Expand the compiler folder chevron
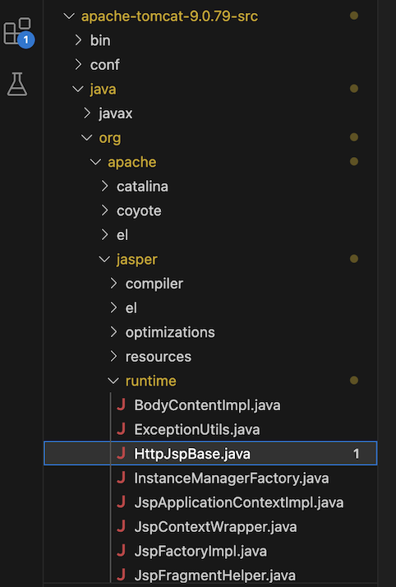Screen dimensions: 396x587 coord(114,284)
